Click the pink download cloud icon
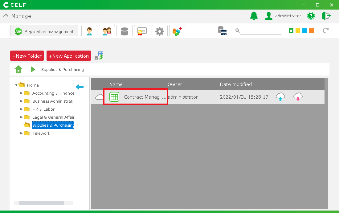The width and height of the screenshot is (339, 213). coord(297,97)
